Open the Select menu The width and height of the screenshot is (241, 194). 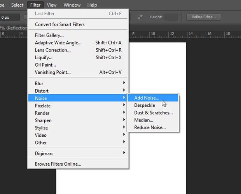coord(17,5)
